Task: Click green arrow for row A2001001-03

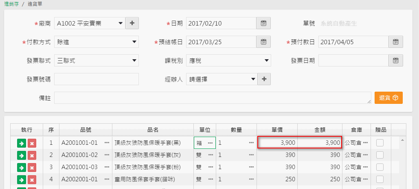Action: (x=21, y=167)
